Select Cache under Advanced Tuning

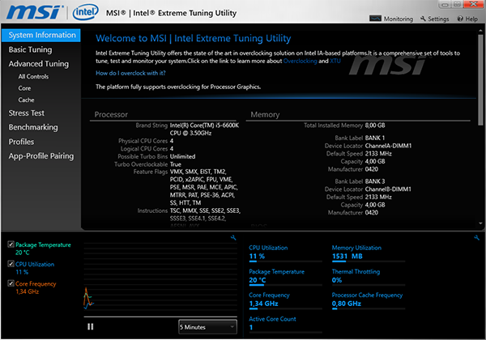[x=27, y=100]
